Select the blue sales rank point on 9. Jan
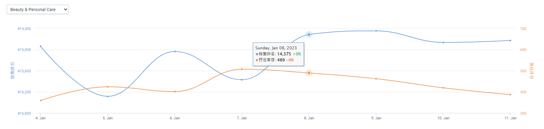This screenshot has width=544, height=129. pyautogui.click(x=376, y=31)
